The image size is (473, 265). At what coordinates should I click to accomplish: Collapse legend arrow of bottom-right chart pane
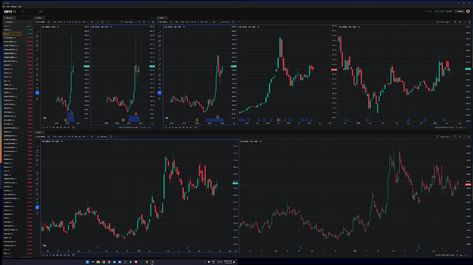(260, 141)
